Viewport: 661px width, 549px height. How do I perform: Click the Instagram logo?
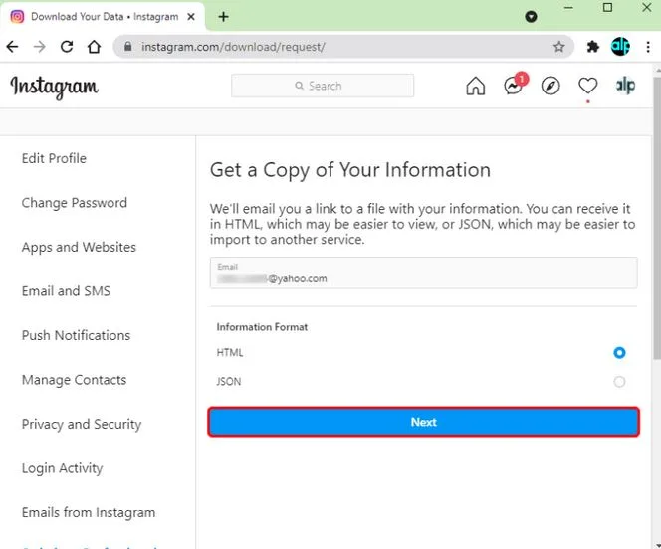55,87
